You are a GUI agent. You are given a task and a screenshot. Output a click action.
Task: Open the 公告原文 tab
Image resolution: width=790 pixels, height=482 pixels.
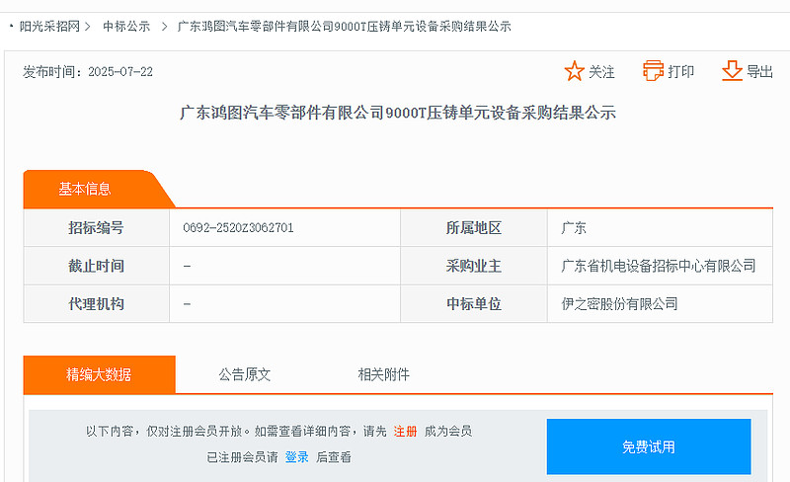[x=244, y=374]
